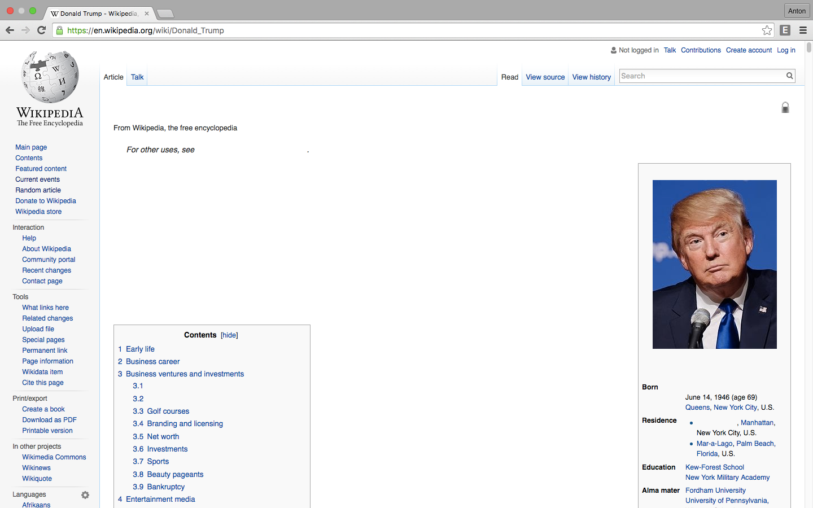Open the Main page link
Image resolution: width=813 pixels, height=508 pixels.
tap(31, 147)
